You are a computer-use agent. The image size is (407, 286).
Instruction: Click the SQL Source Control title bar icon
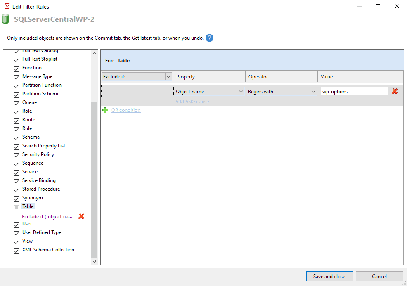(x=7, y=7)
